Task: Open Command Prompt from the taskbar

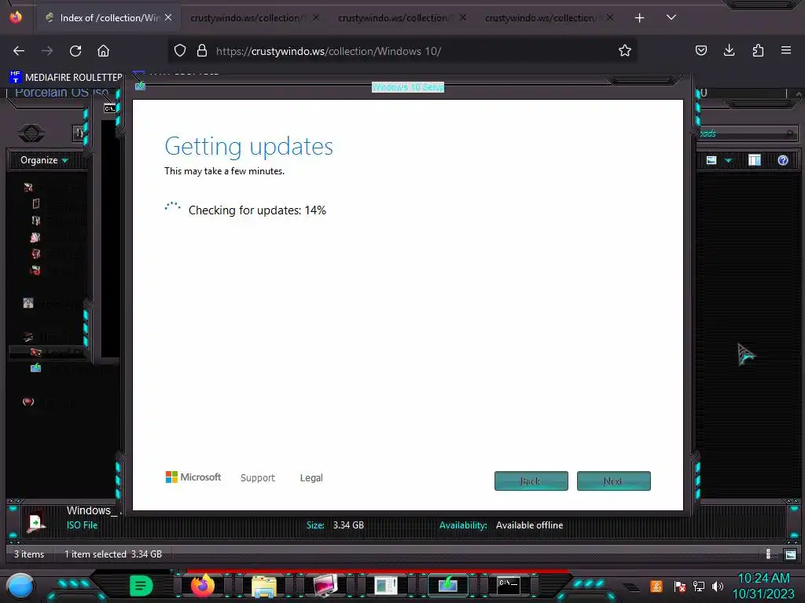Action: coord(509,585)
